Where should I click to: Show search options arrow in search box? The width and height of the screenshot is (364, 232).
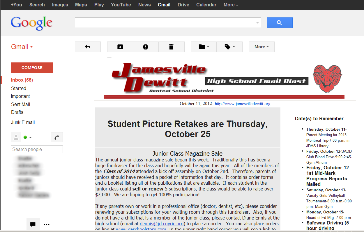tap(257, 23)
